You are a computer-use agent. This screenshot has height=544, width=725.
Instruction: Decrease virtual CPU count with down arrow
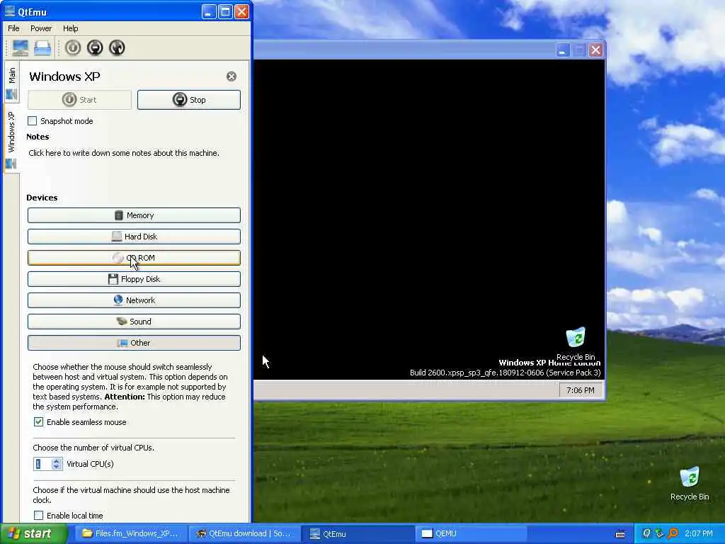point(57,467)
